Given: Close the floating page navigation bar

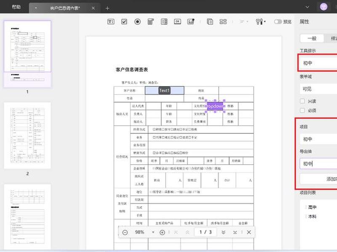Looking at the screenshot, I should (249, 232).
